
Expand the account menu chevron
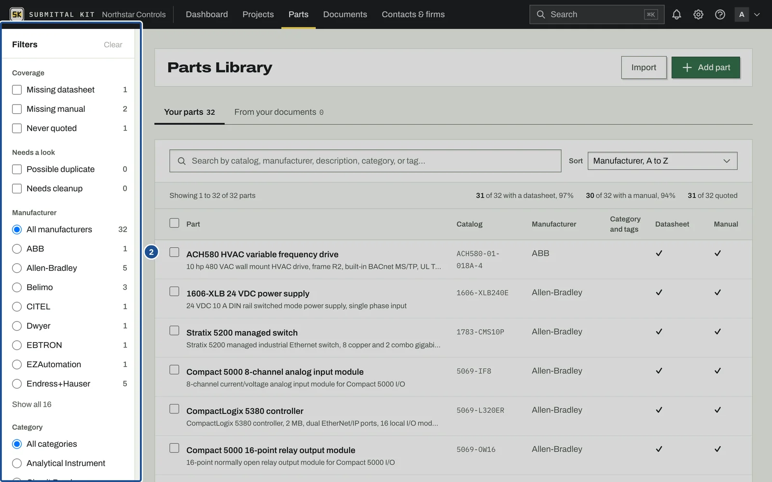[757, 14]
